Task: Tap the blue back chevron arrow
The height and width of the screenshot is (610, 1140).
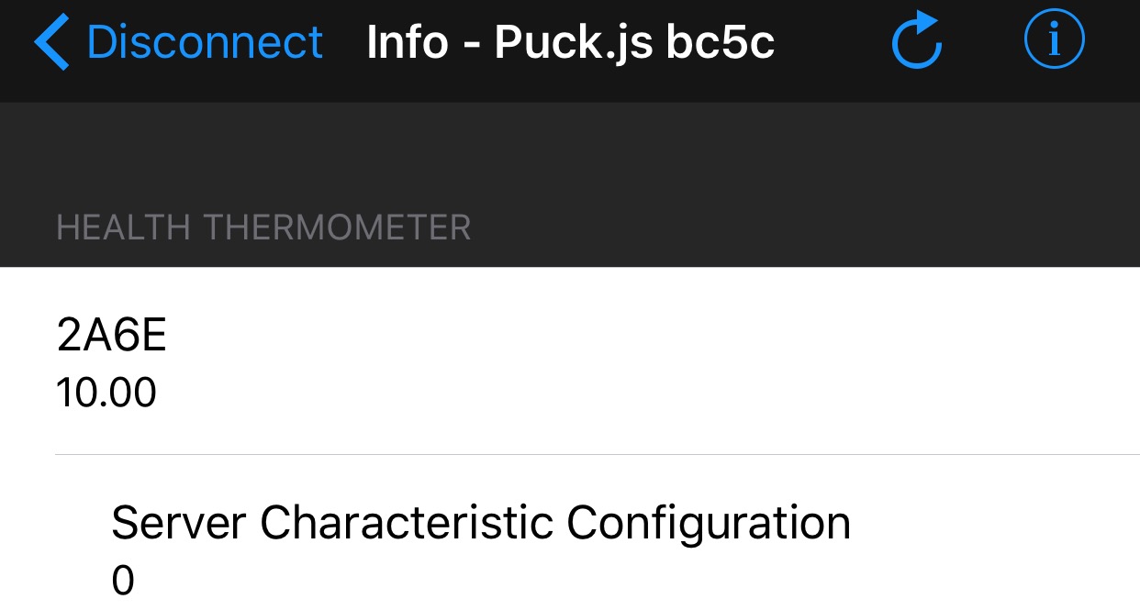Action: [52, 42]
